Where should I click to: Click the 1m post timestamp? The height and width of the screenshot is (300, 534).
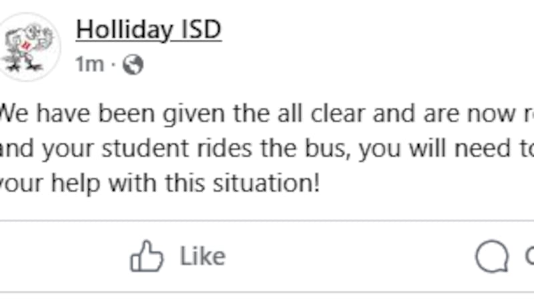pos(89,65)
